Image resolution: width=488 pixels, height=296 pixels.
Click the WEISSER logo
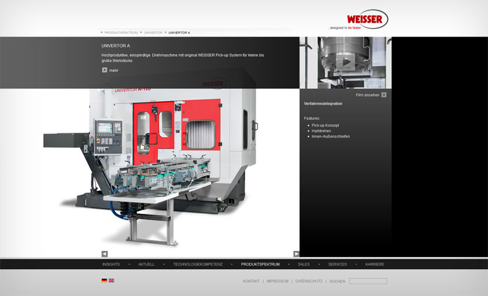click(x=367, y=19)
